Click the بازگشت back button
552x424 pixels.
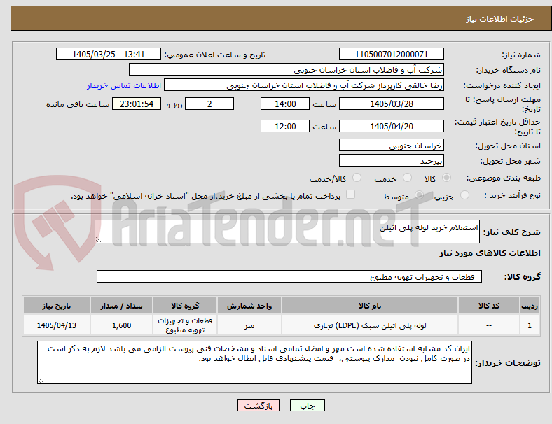coord(258,405)
